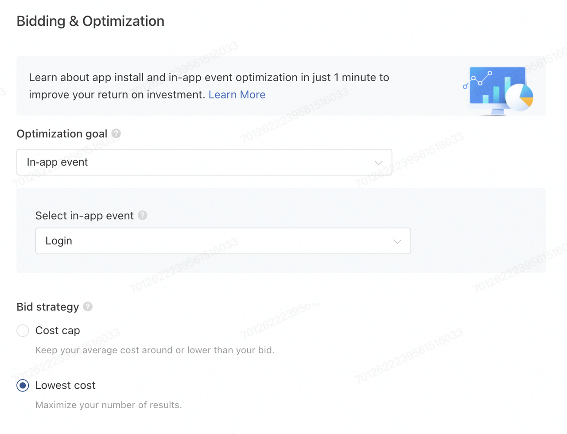Click the Bid strategy help icon
The image size is (567, 434).
tap(88, 307)
